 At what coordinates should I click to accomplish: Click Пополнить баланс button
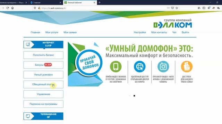tap(43, 55)
